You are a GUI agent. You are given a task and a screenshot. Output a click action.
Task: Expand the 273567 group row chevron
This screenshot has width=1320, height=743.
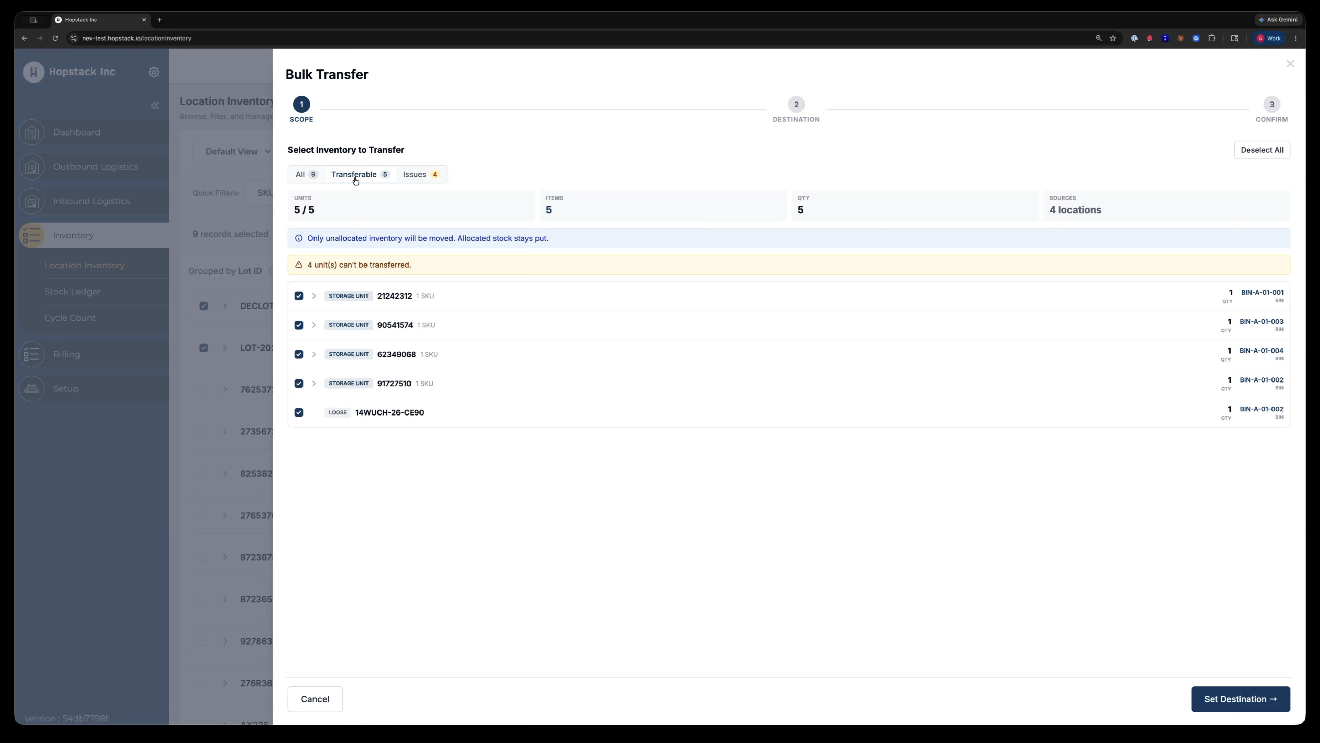(x=225, y=432)
